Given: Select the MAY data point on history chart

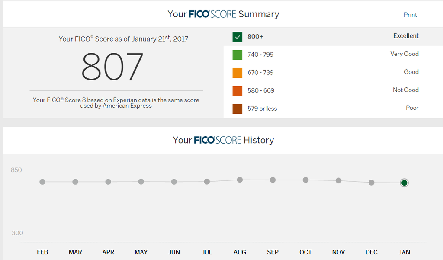Looking at the screenshot, I should tap(141, 181).
